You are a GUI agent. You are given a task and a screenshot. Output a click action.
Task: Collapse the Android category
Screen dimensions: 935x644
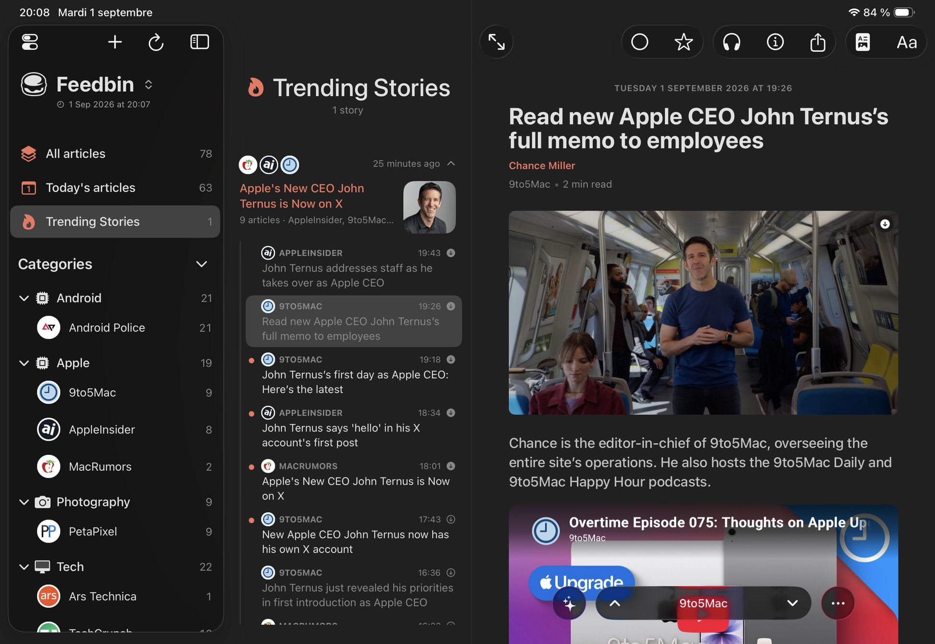click(24, 298)
